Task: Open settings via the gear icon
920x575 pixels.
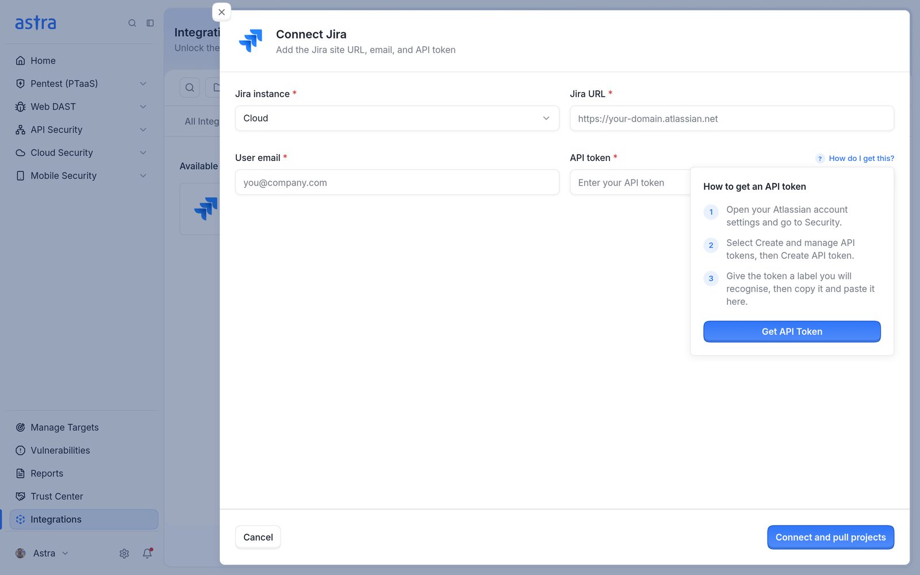Action: coord(124,553)
